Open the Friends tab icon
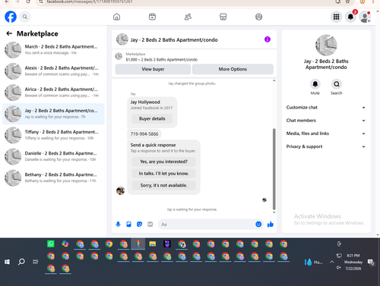Screen dimensions: 380x286 point(188,17)
